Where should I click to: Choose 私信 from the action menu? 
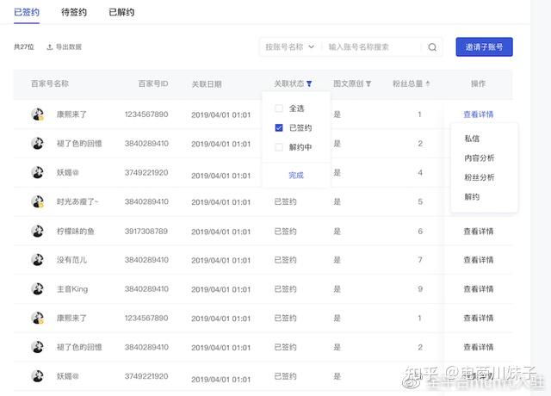point(472,139)
